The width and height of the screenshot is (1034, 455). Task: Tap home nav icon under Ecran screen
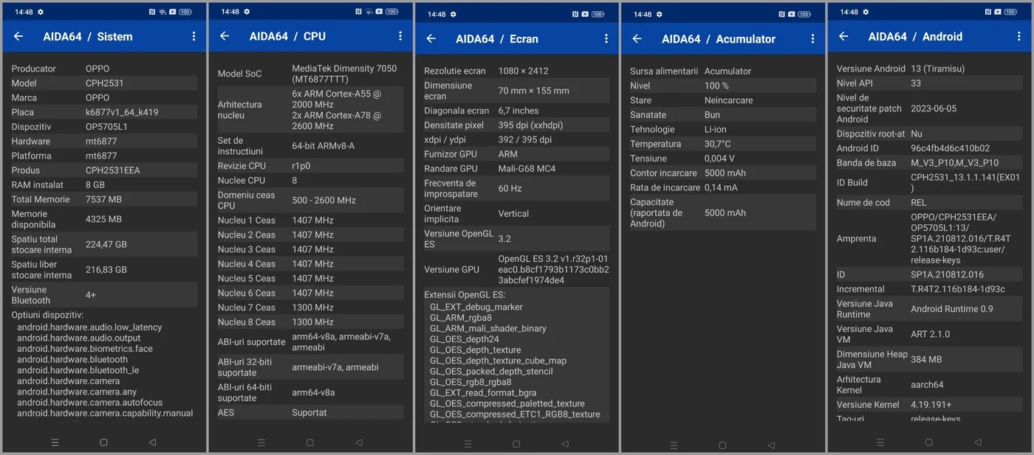point(516,445)
